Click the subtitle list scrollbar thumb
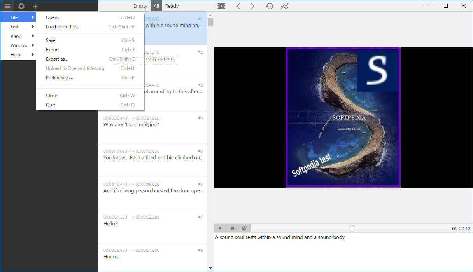 pos(210,22)
